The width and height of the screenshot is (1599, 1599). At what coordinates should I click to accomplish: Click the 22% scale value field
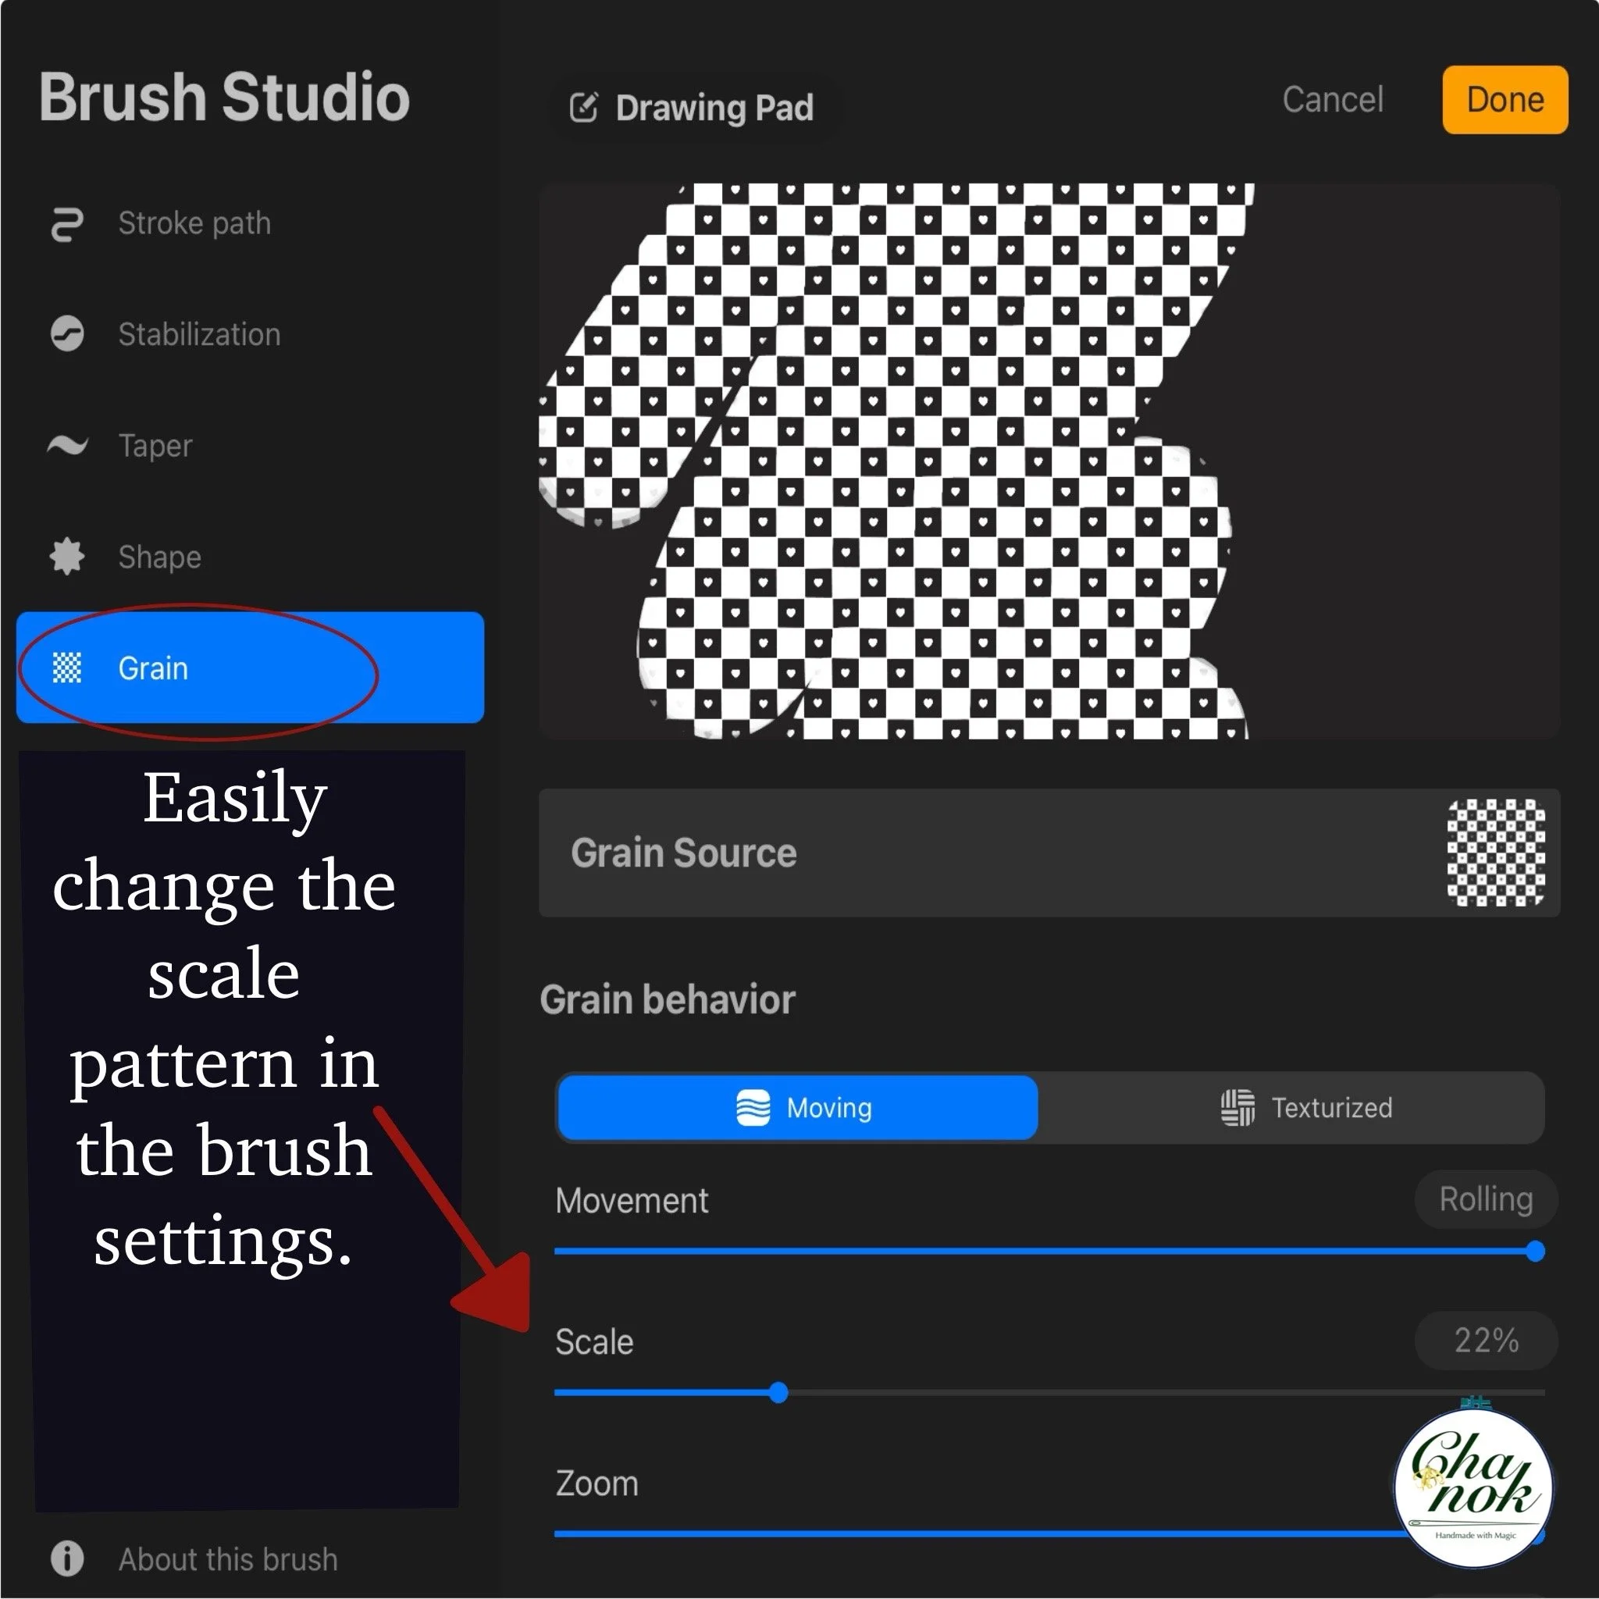pos(1486,1340)
